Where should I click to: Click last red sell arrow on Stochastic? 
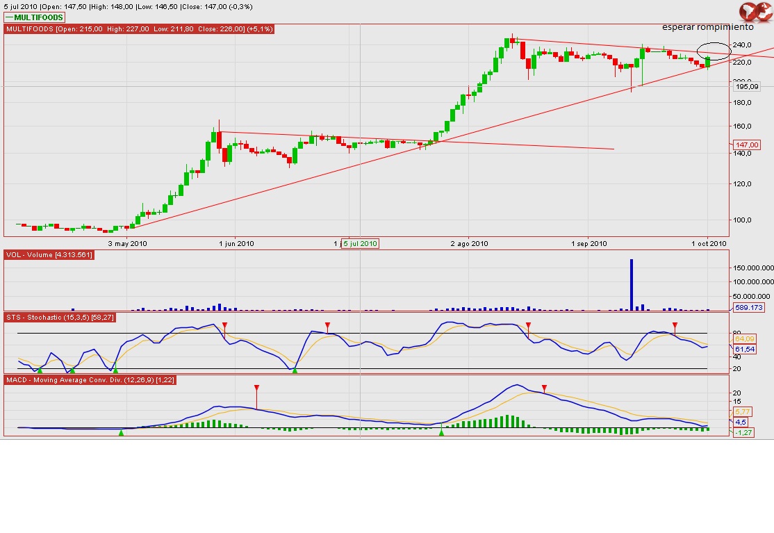(x=675, y=325)
